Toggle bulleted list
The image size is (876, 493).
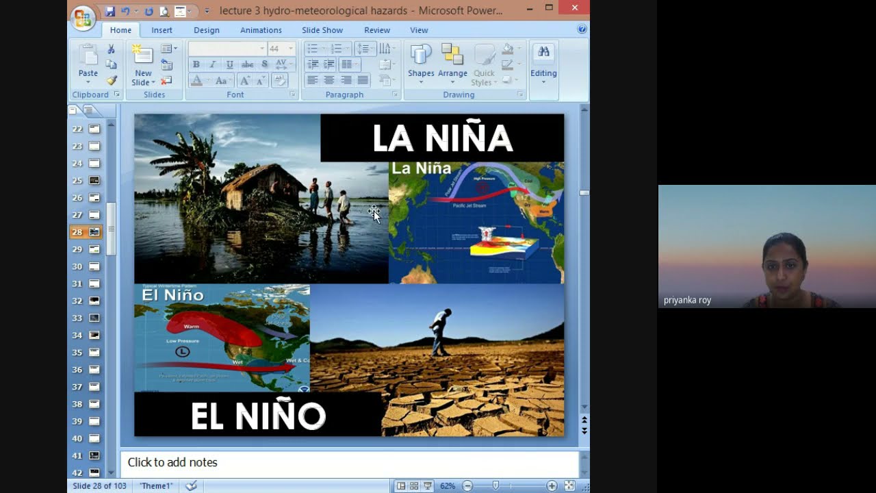click(x=313, y=49)
